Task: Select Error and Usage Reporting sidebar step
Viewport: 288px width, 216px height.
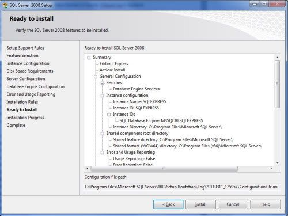Action: point(31,94)
